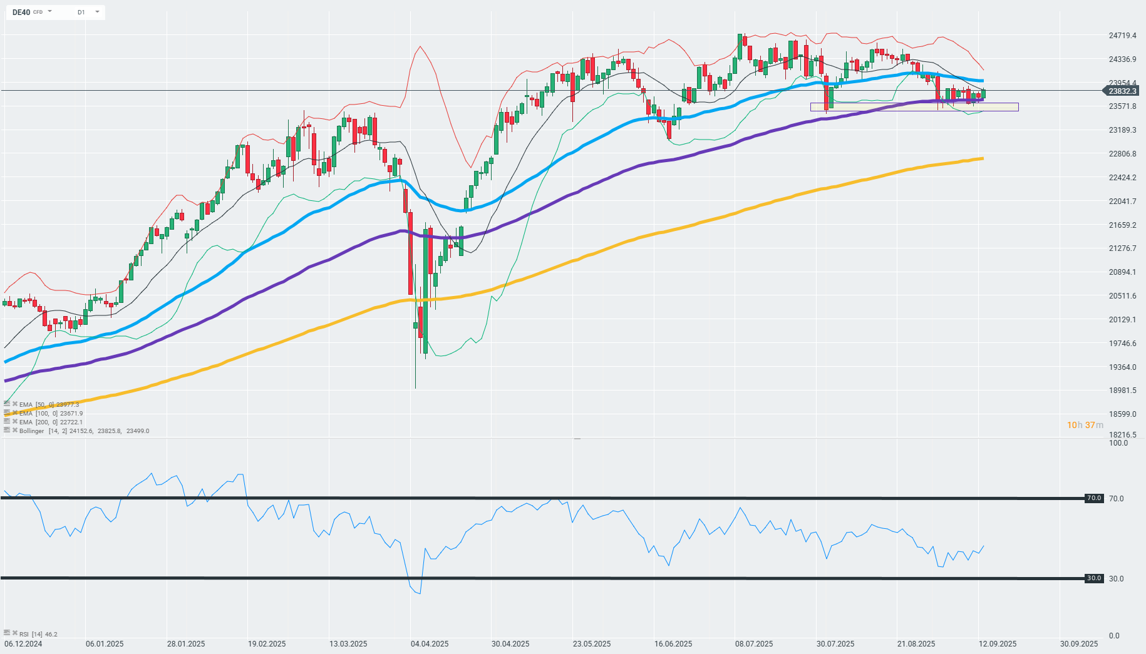Open settings icon for EMA 200 indicator

pyautogui.click(x=7, y=422)
